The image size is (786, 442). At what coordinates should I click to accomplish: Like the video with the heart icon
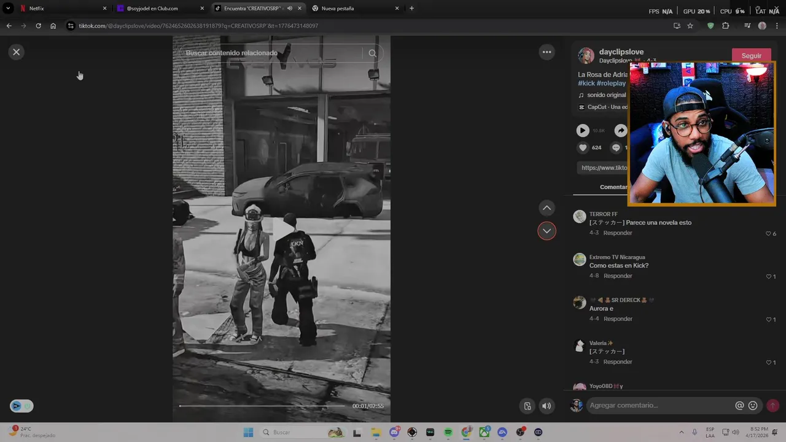[x=583, y=147]
